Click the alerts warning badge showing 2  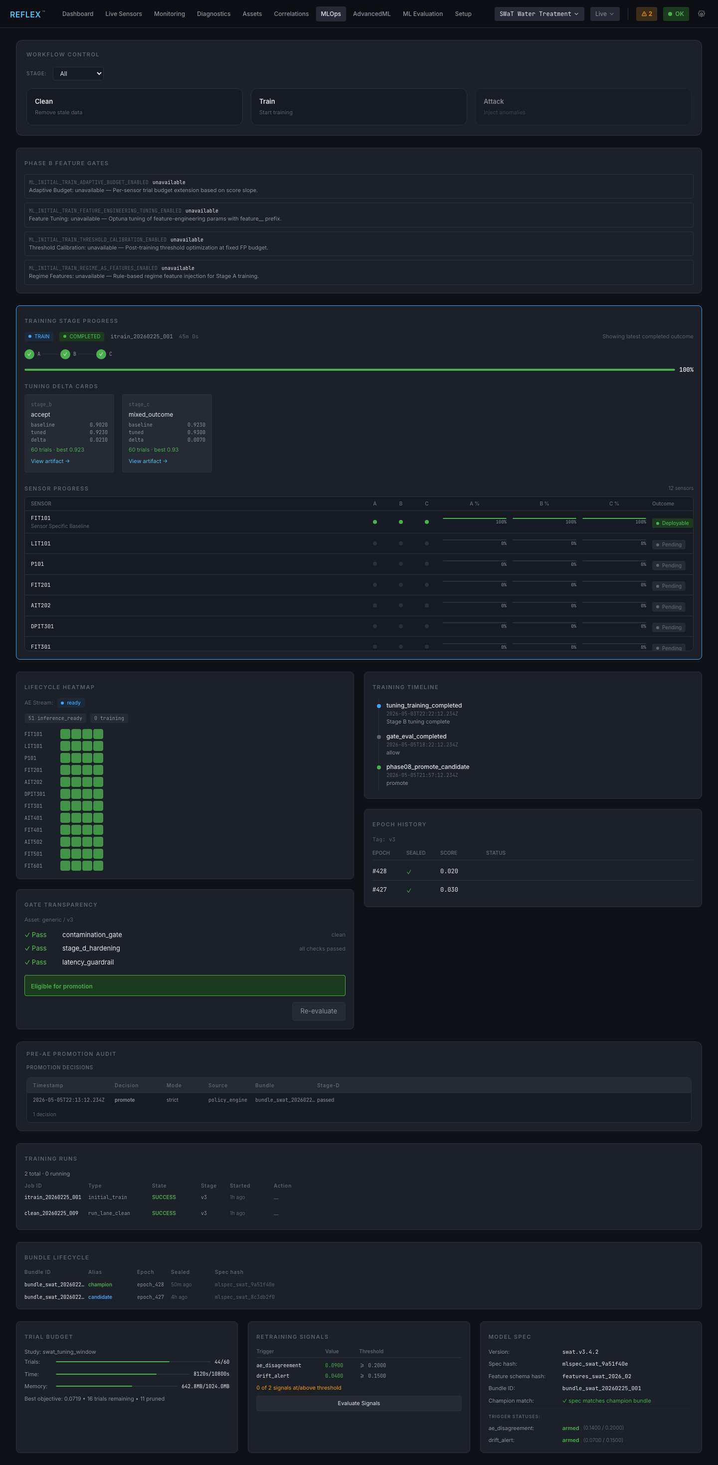tap(646, 13)
